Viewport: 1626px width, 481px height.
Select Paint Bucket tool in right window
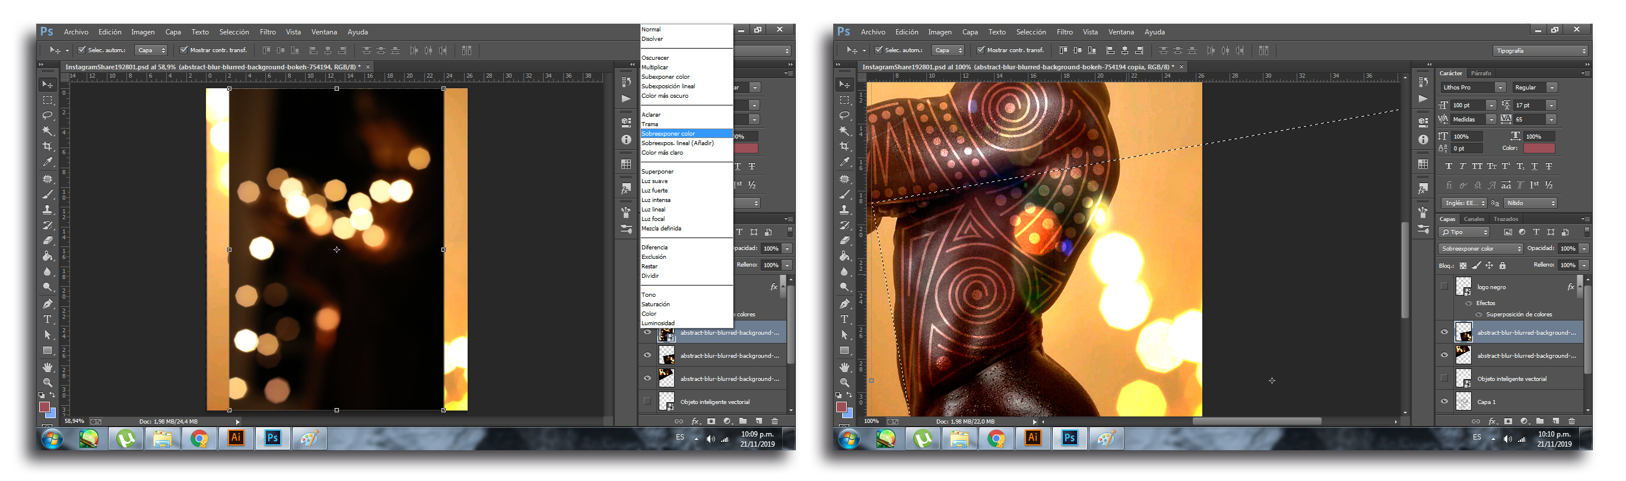[844, 256]
